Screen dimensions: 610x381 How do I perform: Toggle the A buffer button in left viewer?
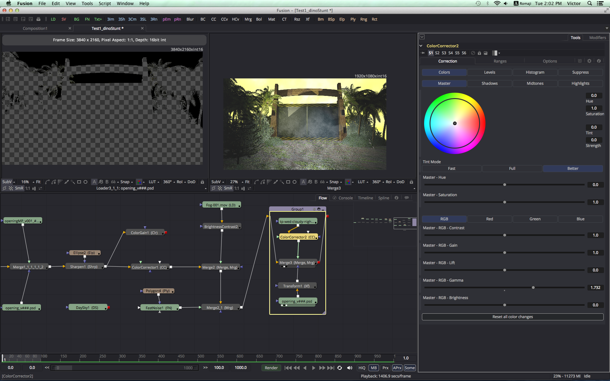click(x=94, y=182)
